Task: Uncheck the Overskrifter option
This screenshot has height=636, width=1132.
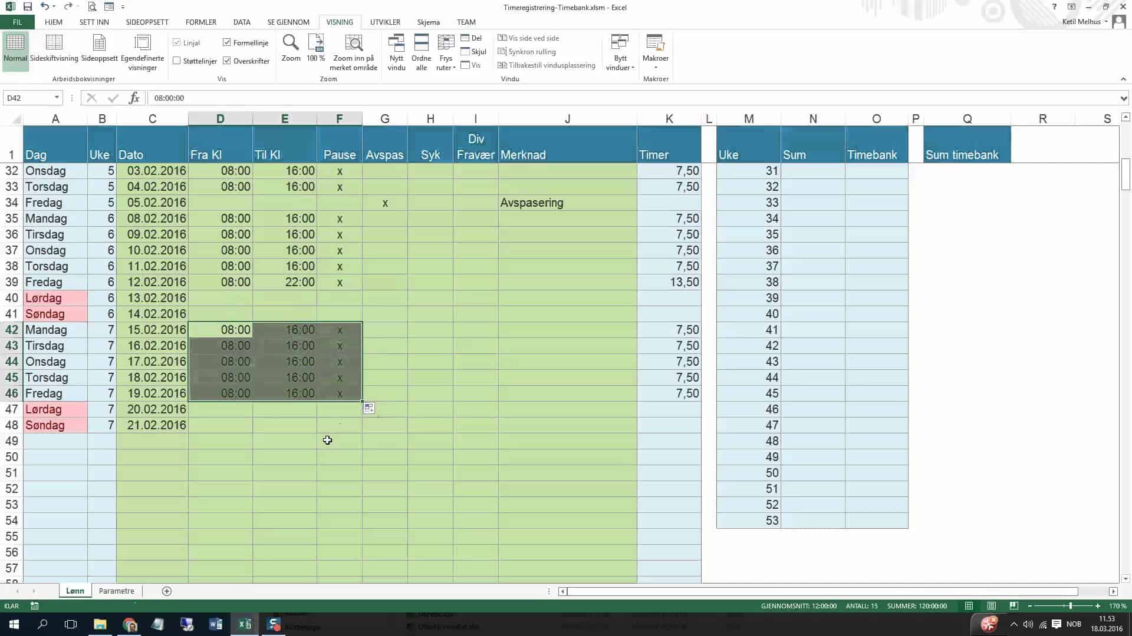Action: tap(228, 61)
